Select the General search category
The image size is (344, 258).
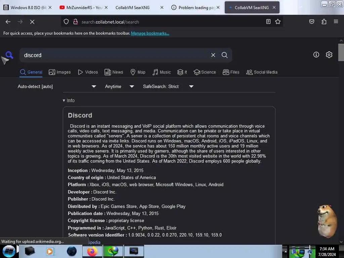point(31,72)
